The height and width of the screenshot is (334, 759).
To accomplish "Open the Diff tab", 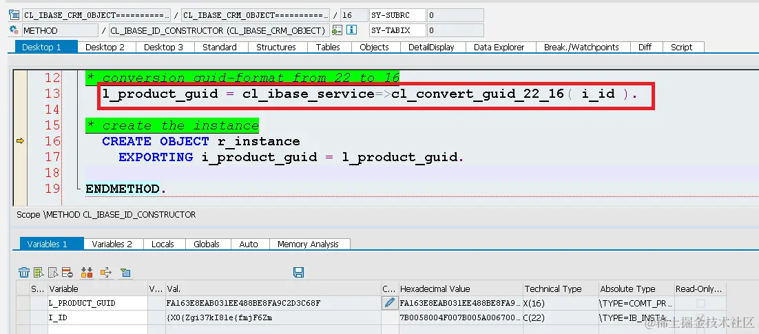I will click(645, 47).
